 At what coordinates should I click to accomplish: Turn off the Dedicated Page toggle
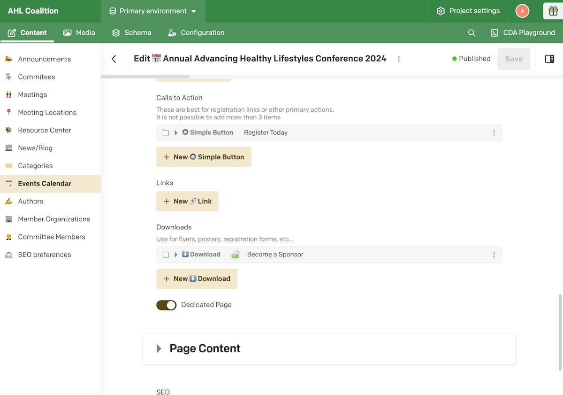click(x=167, y=305)
